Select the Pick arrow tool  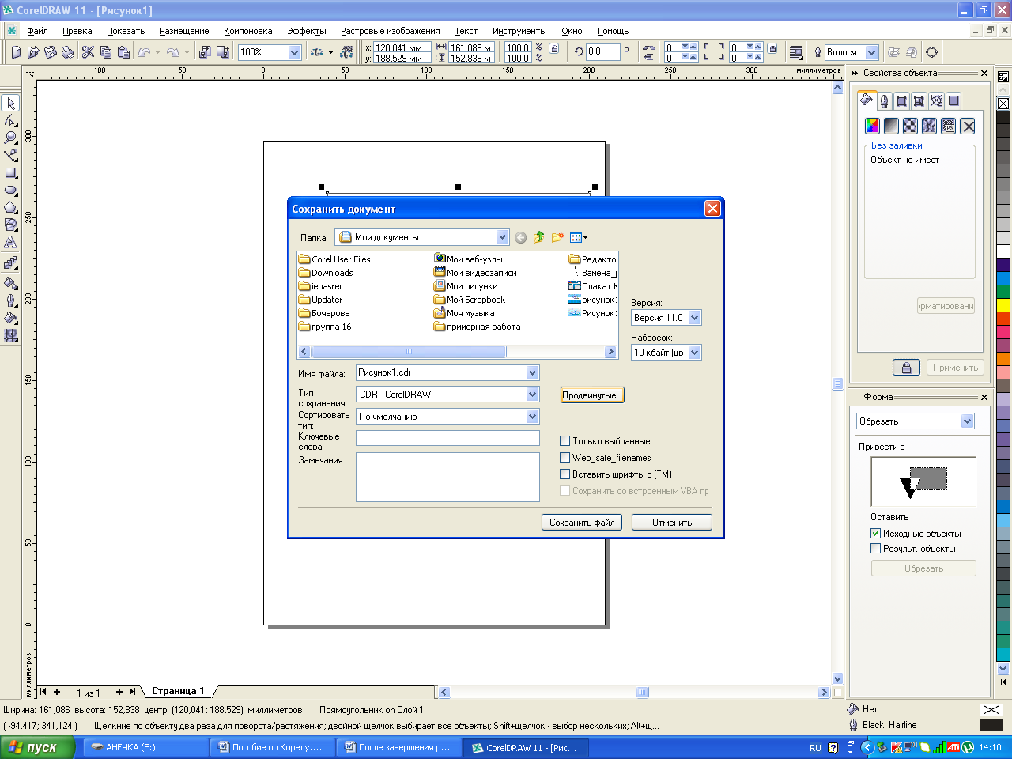pos(11,104)
